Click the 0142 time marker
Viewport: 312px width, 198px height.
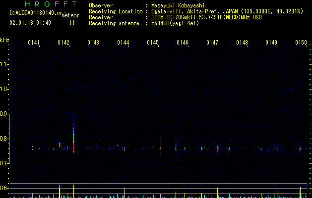click(63, 43)
